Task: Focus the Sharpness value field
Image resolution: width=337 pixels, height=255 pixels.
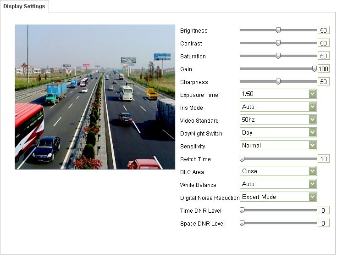Action: [x=323, y=82]
